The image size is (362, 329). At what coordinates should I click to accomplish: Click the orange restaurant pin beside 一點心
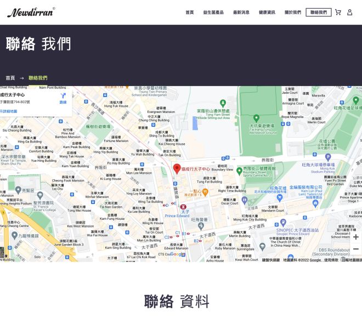[x=205, y=191]
